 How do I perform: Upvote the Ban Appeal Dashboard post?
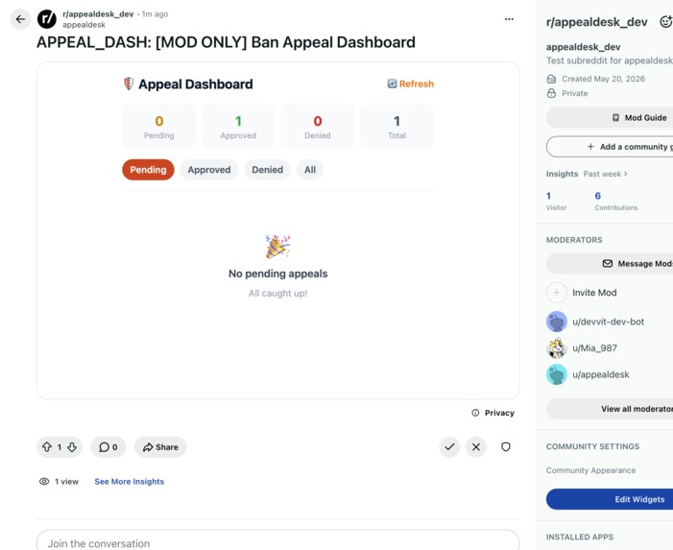[47, 447]
